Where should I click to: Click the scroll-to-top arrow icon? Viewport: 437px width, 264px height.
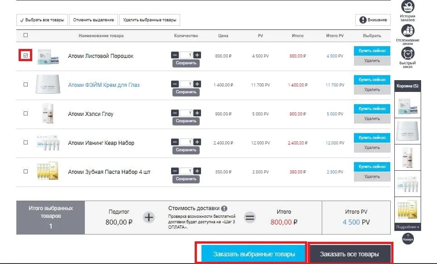click(407, 238)
